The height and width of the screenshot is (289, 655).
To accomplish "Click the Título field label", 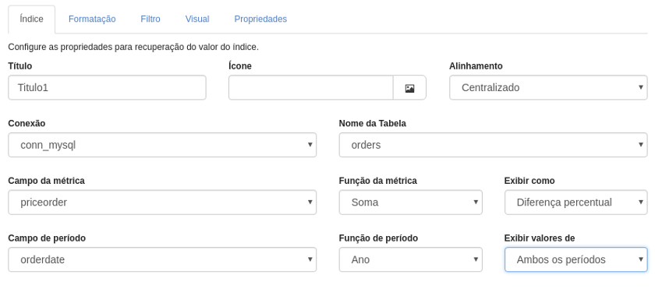I will [20, 66].
